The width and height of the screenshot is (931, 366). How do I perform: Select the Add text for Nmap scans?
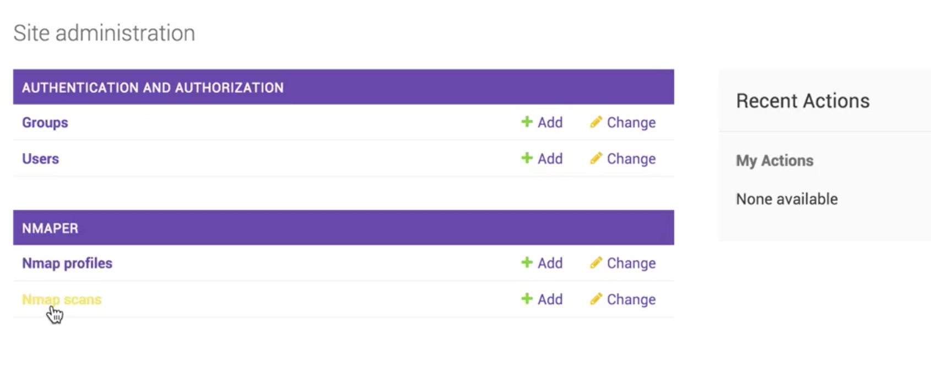[550, 300]
